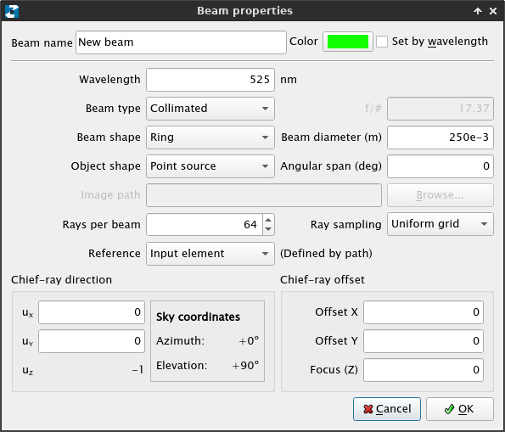Open the Ray sampling Uniform grid dropdown

(x=440, y=224)
